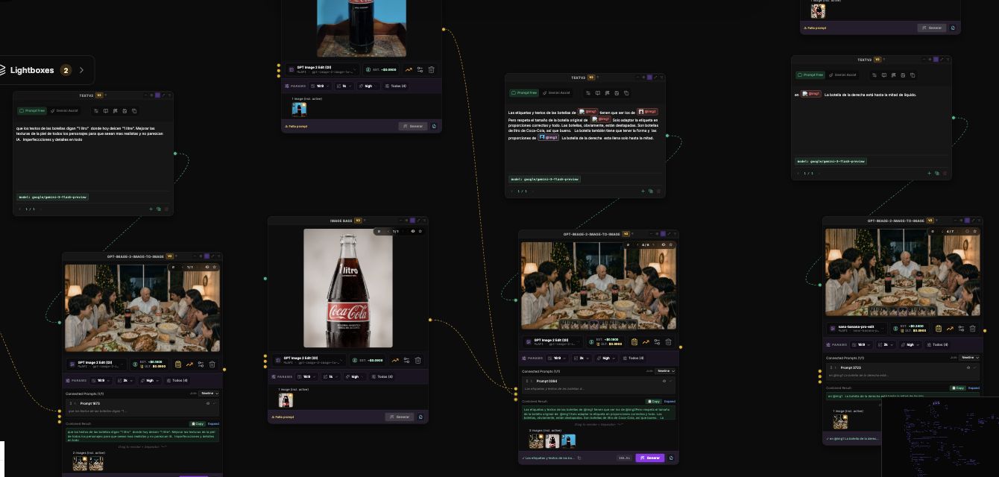Toggle eye visibility in node with Prompt 1673
The height and width of the screenshot is (477, 999).
pyautogui.click(x=207, y=267)
